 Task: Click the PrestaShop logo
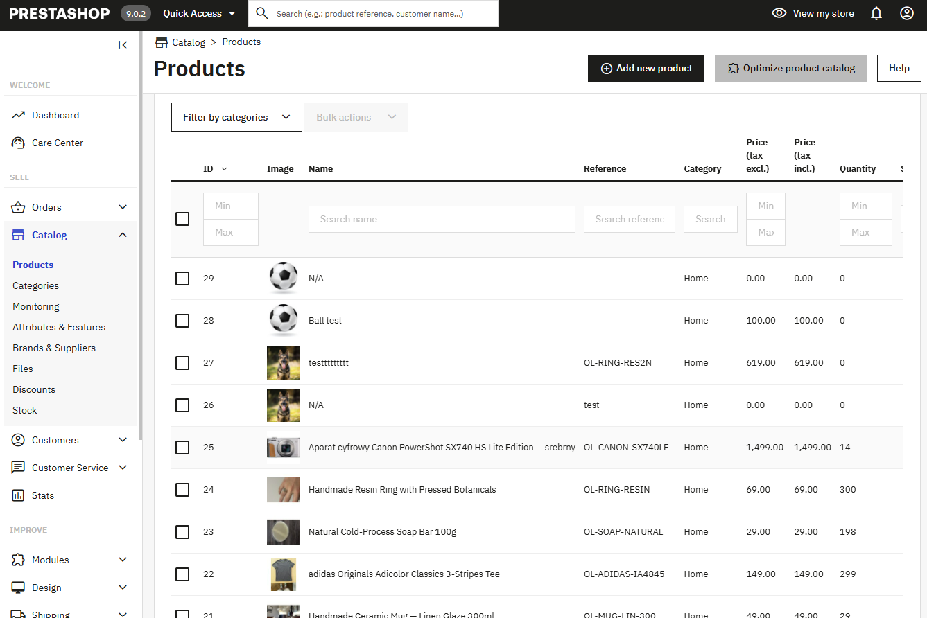[60, 14]
